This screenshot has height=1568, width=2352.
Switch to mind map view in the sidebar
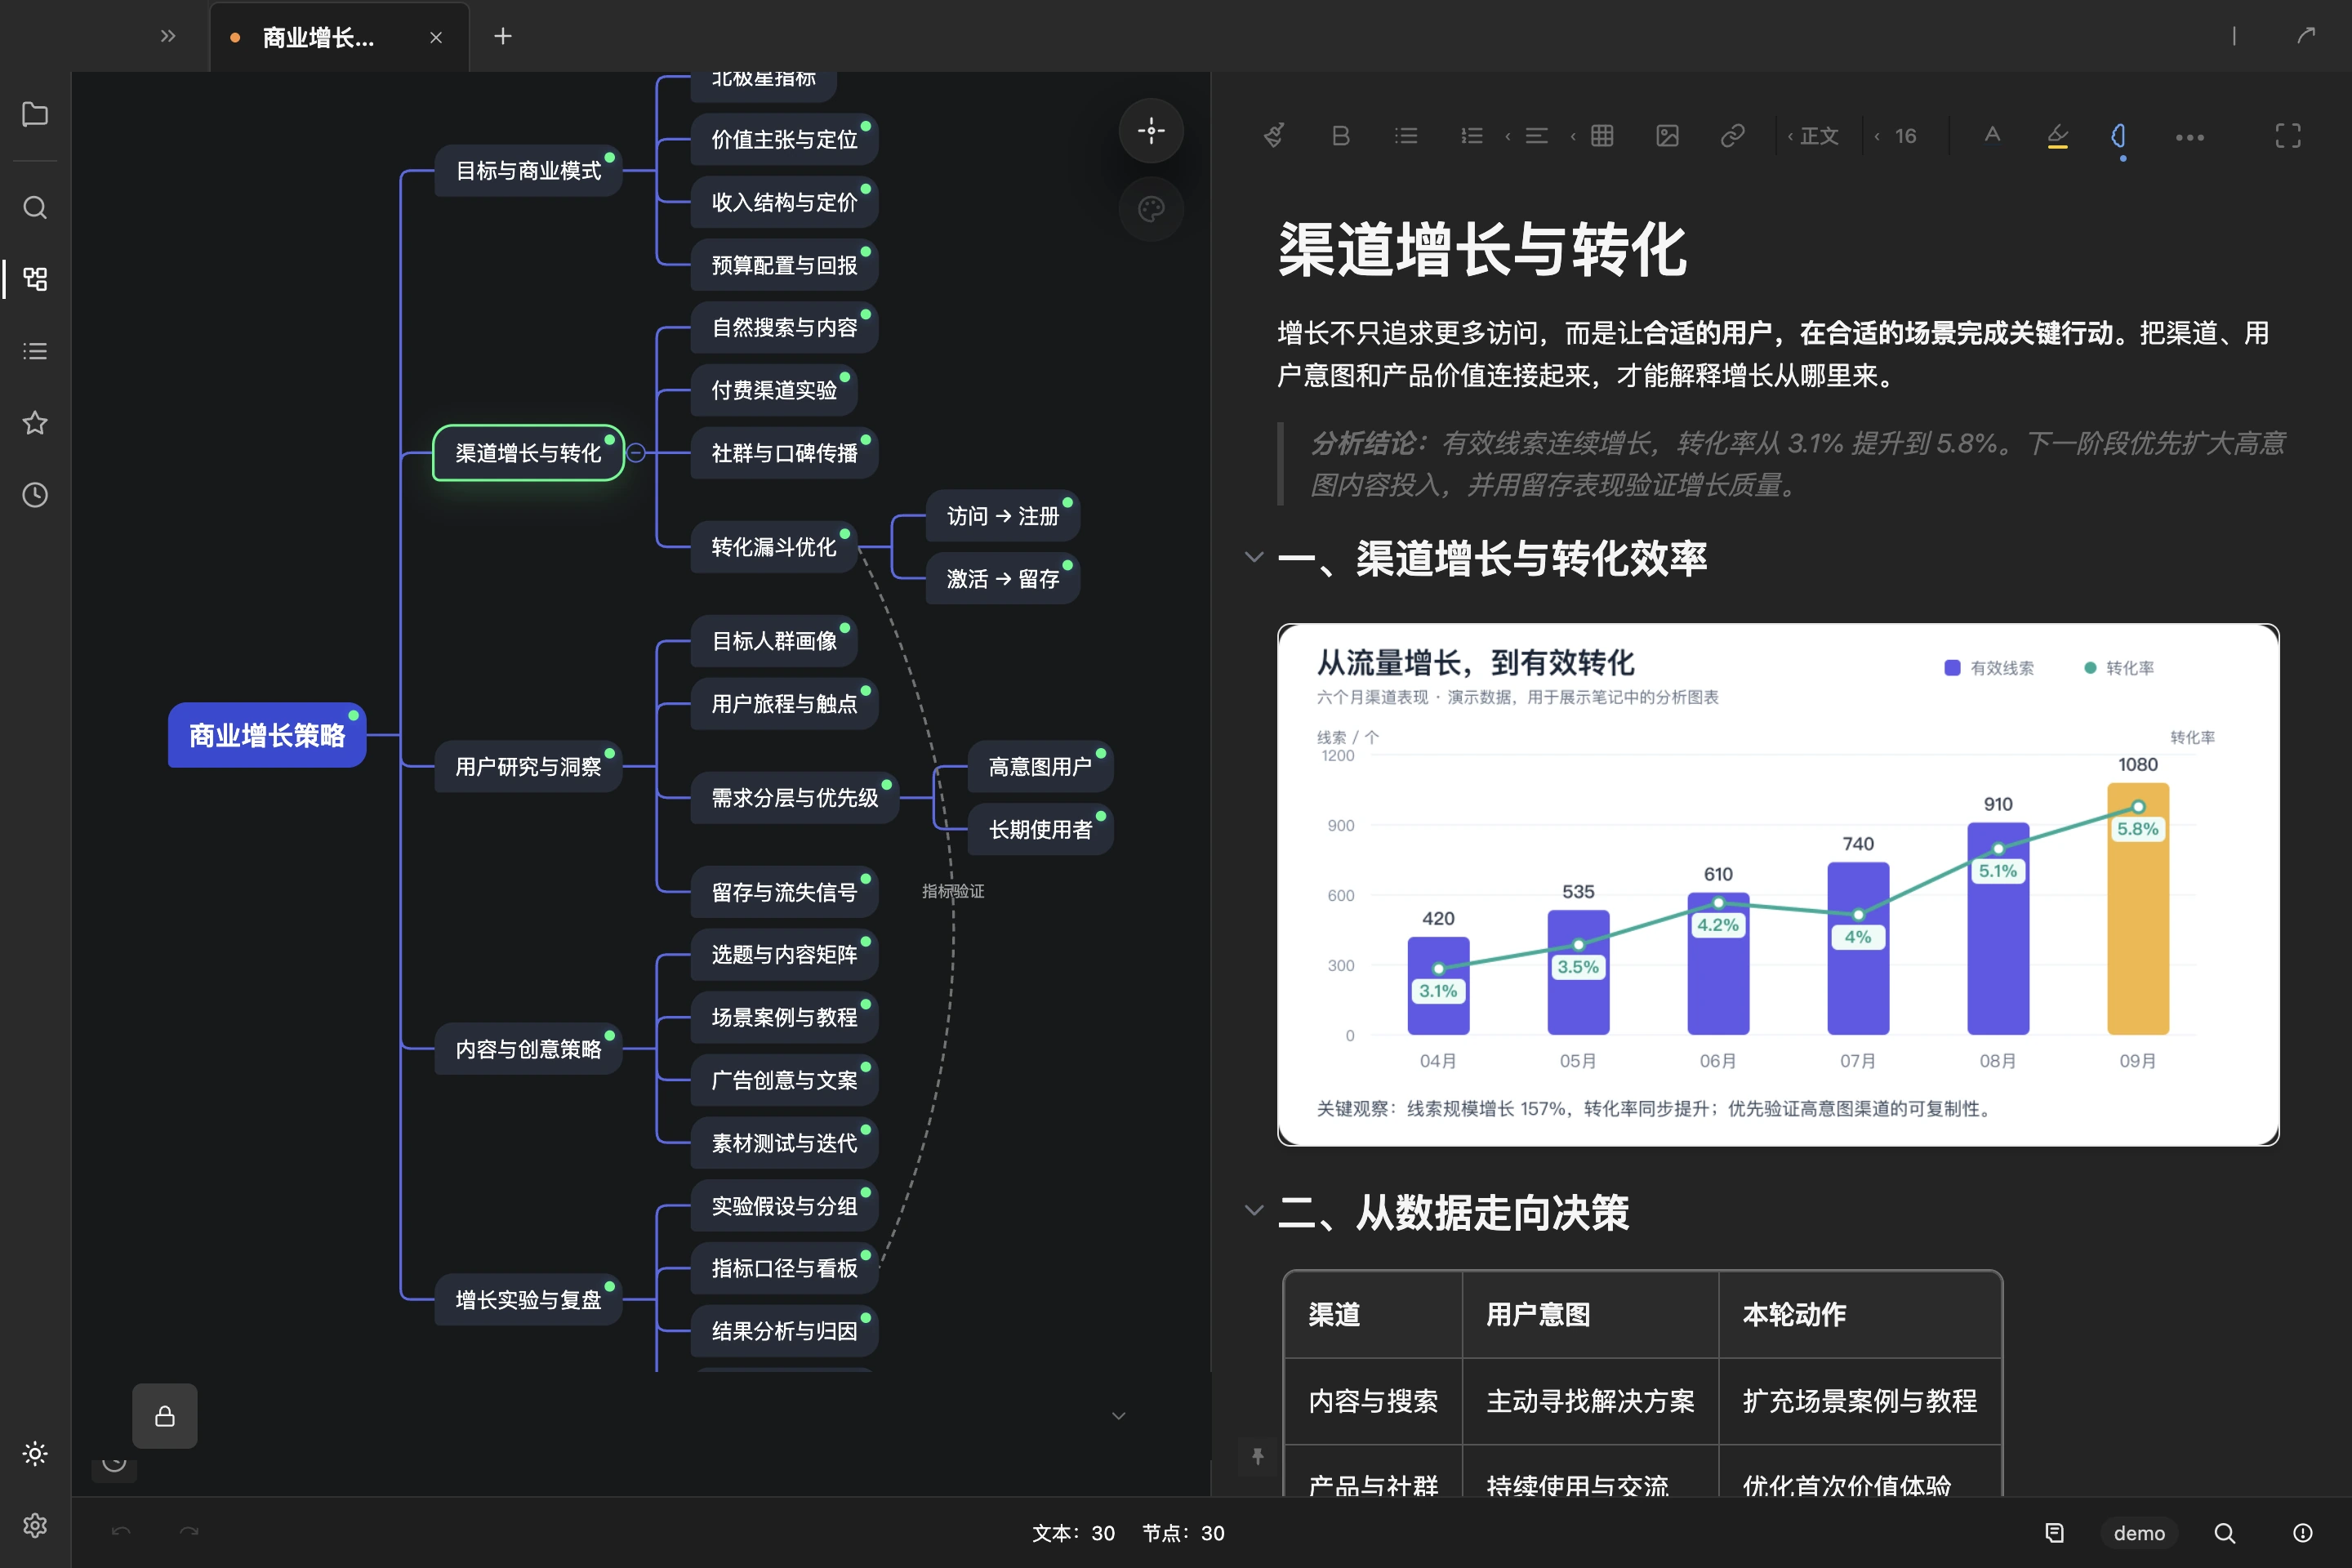click(x=35, y=279)
